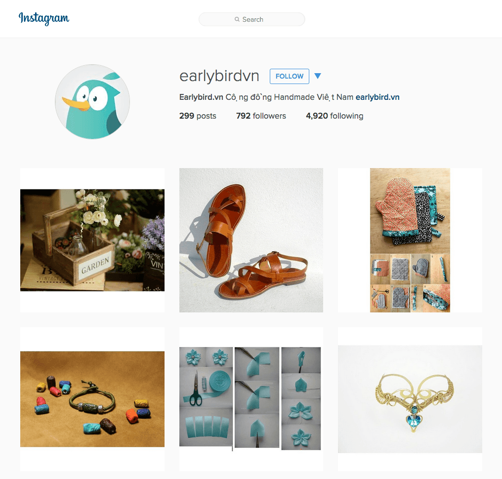Expand the dropdown arrow beside Follow
The width and height of the screenshot is (502, 479).
click(x=318, y=76)
